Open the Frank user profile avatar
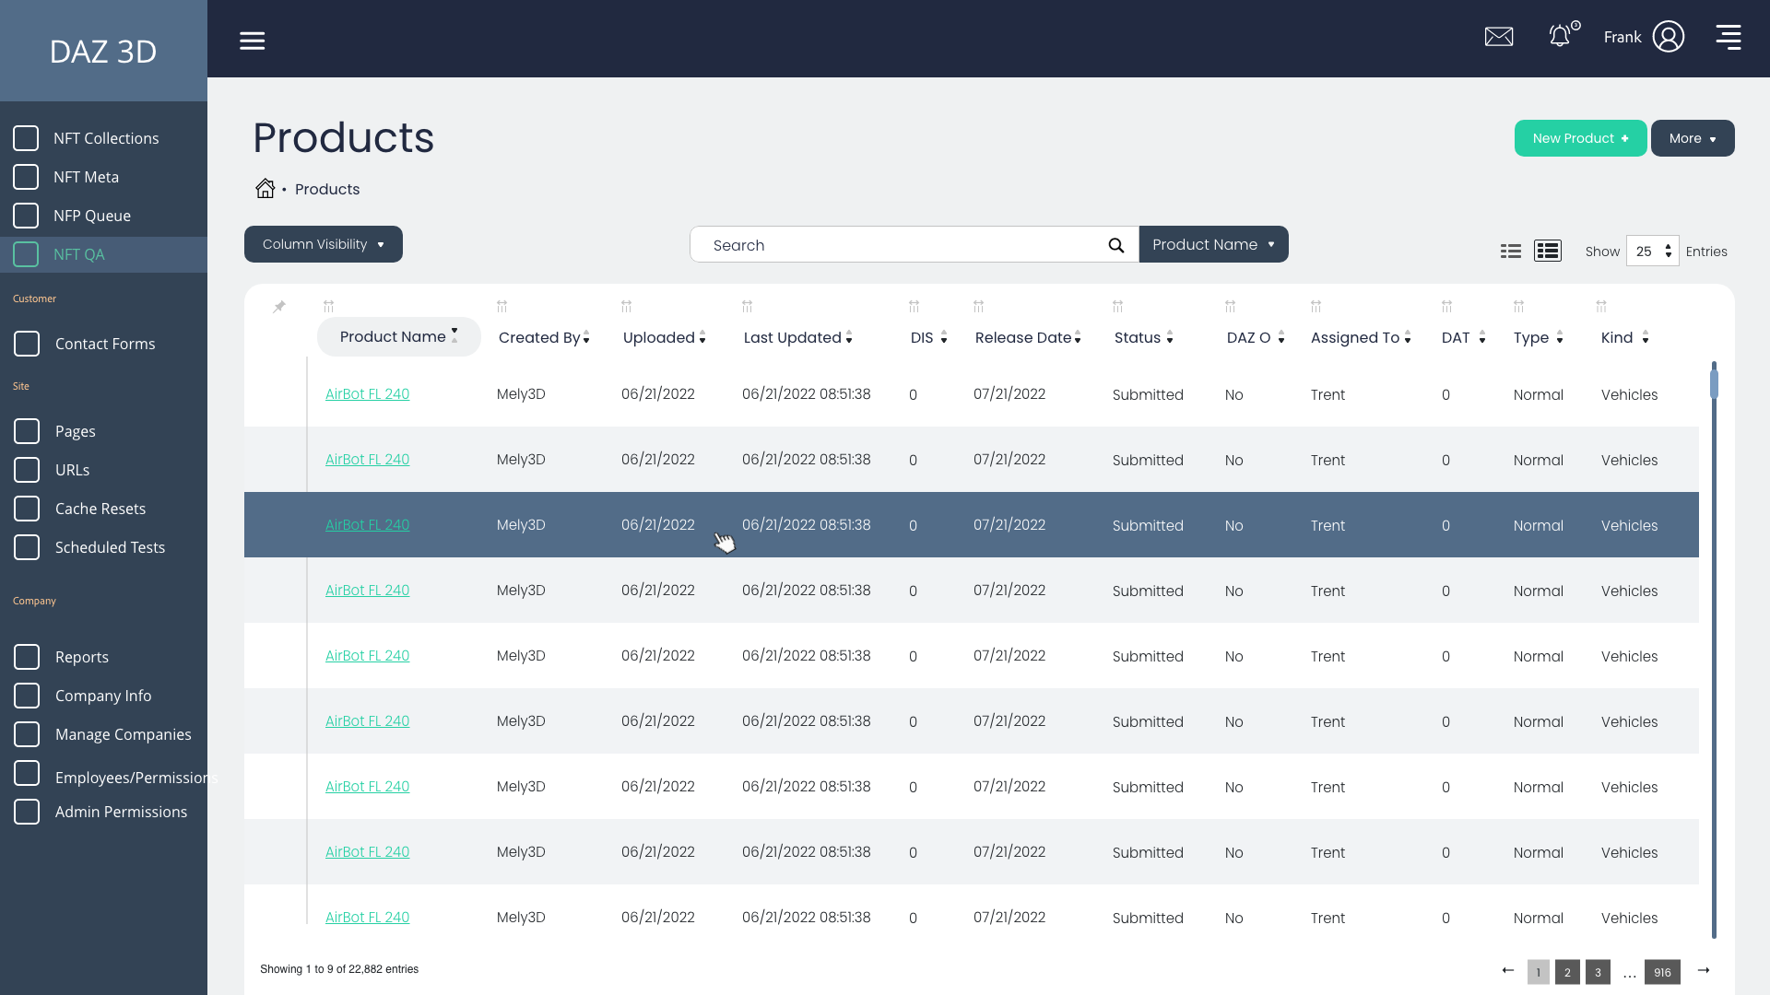1770x995 pixels. click(1668, 37)
